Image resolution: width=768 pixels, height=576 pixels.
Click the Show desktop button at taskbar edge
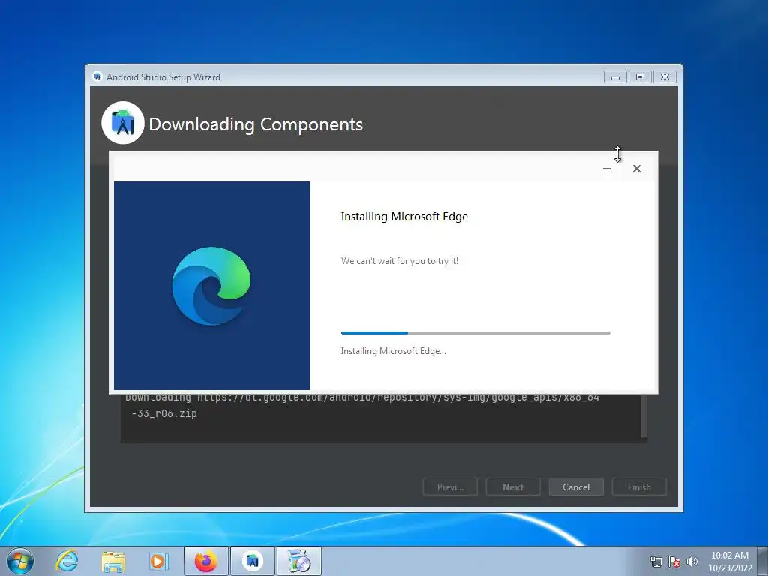(x=763, y=561)
